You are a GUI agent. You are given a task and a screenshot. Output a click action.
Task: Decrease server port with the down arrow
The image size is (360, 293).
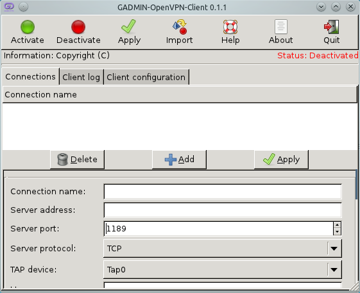(x=337, y=231)
